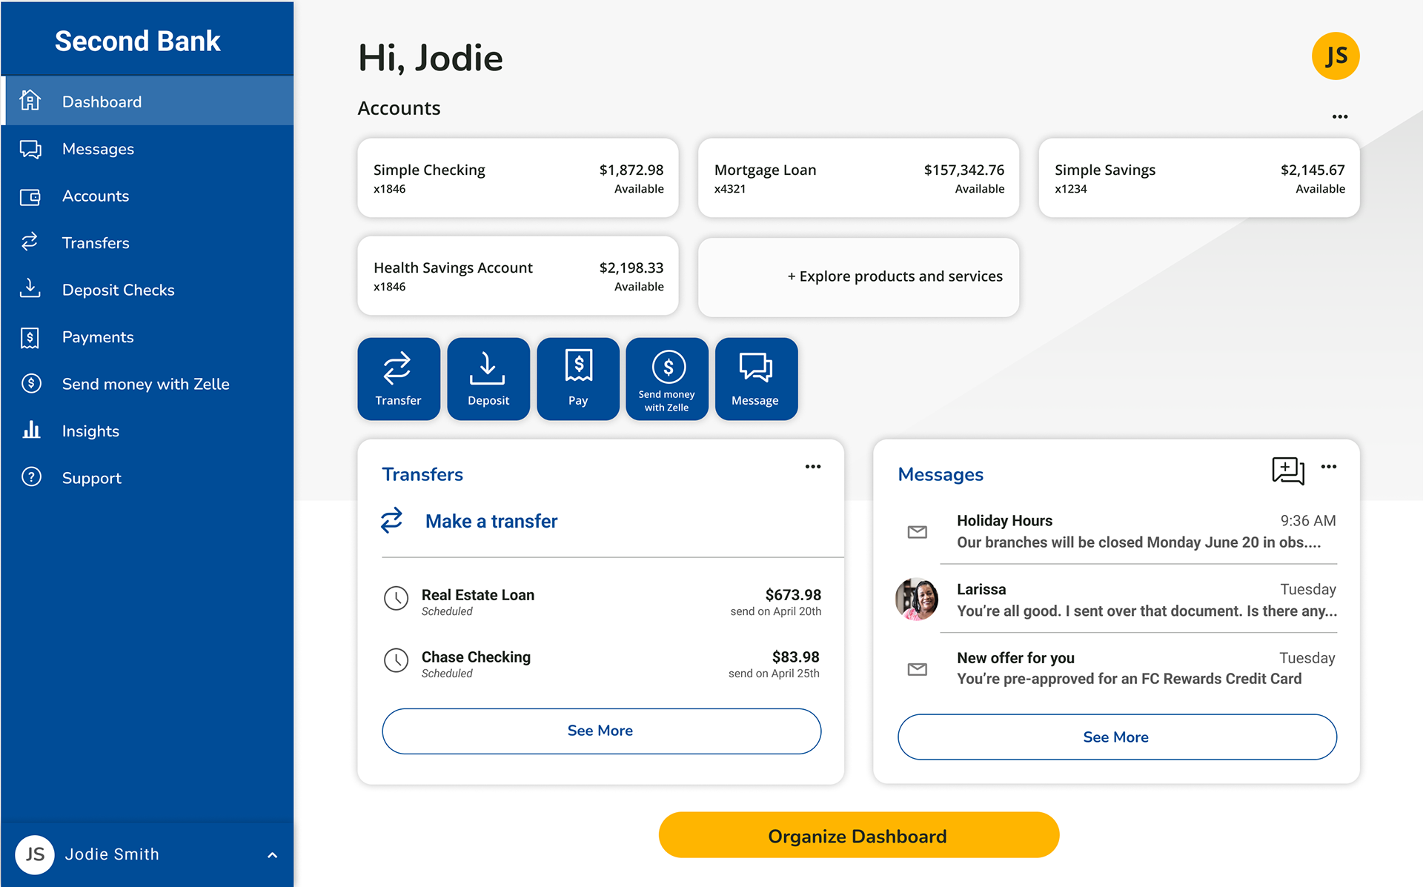
Task: Select Support in the sidebar
Action: click(x=91, y=478)
